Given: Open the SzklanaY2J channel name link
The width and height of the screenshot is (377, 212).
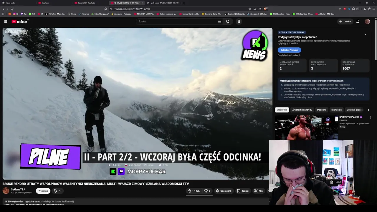Looking at the screenshot, I should pyautogui.click(x=18, y=189).
